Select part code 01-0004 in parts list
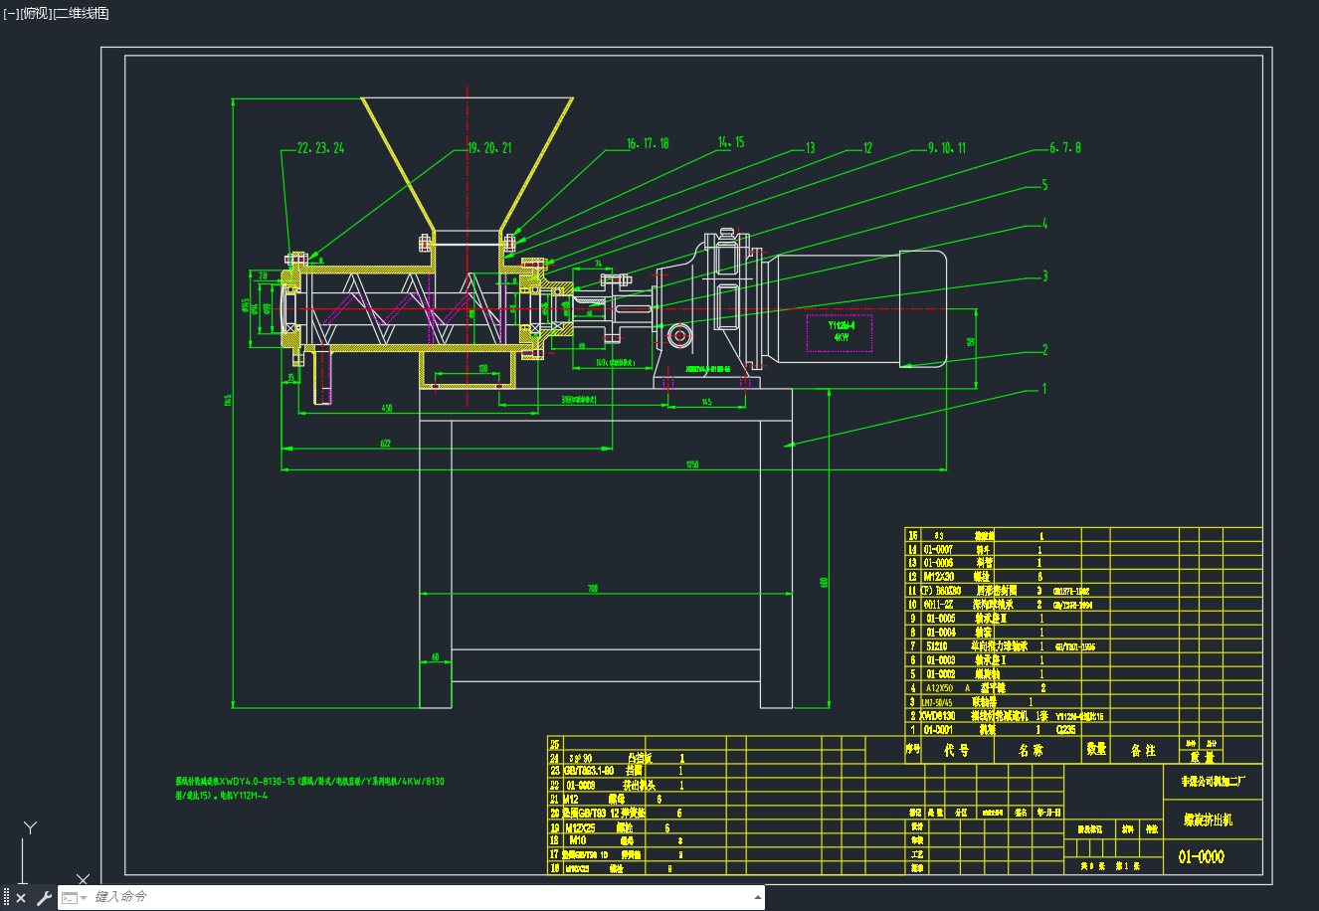 (941, 633)
